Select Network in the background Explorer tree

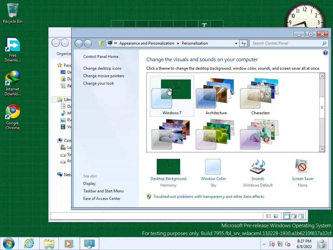(65, 175)
